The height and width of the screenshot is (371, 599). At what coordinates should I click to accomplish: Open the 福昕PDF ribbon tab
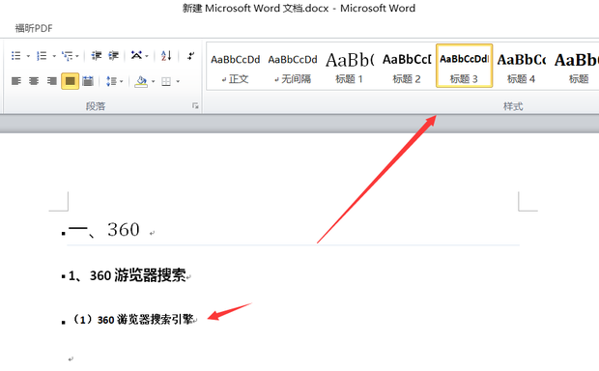[34, 28]
